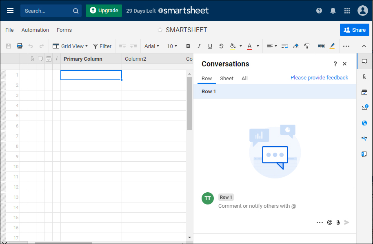Switch to the Row conversations tab
This screenshot has height=244, width=373.
pyautogui.click(x=206, y=79)
